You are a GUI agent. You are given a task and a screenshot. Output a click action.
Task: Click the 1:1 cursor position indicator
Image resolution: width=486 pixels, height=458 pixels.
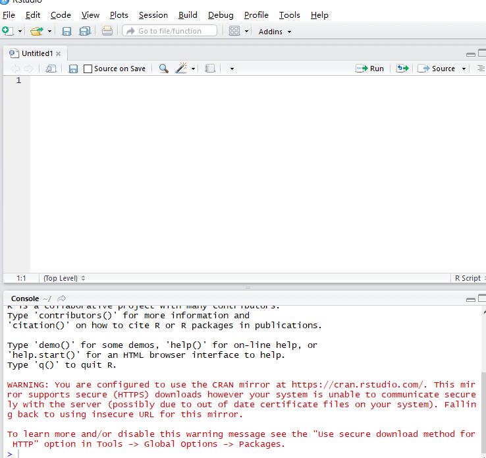coord(21,278)
